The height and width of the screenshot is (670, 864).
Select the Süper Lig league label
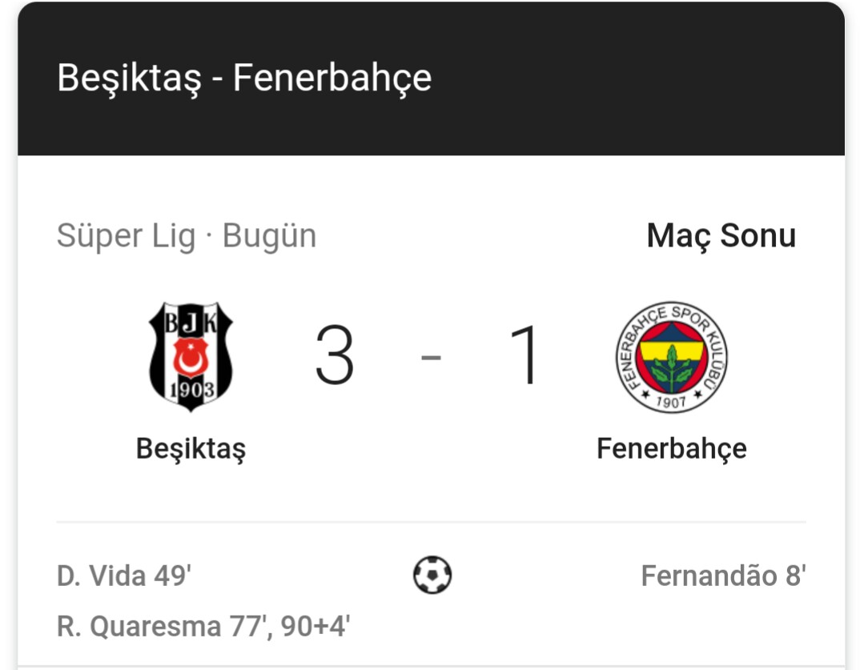[x=126, y=236]
